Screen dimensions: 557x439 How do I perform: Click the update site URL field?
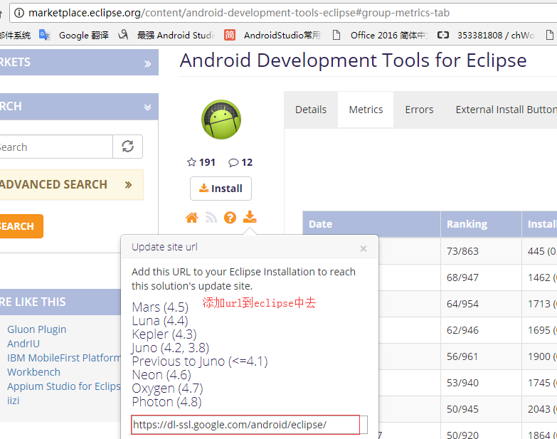click(x=250, y=425)
